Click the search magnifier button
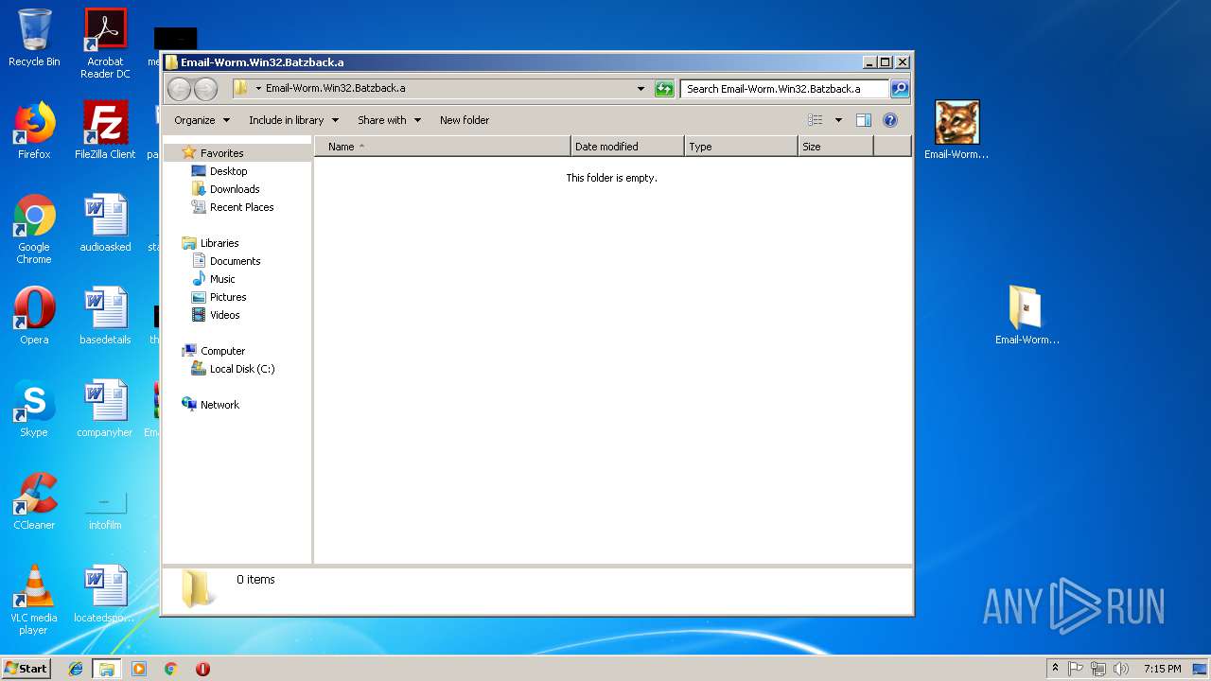This screenshot has height=681, width=1211. 900,89
